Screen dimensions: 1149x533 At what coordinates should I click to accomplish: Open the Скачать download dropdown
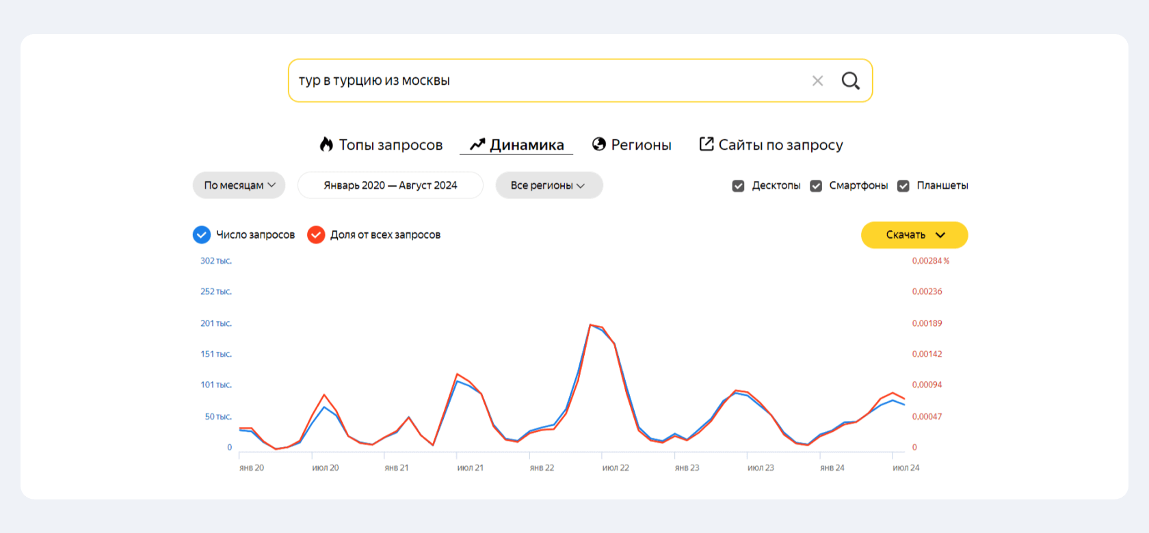coord(914,235)
